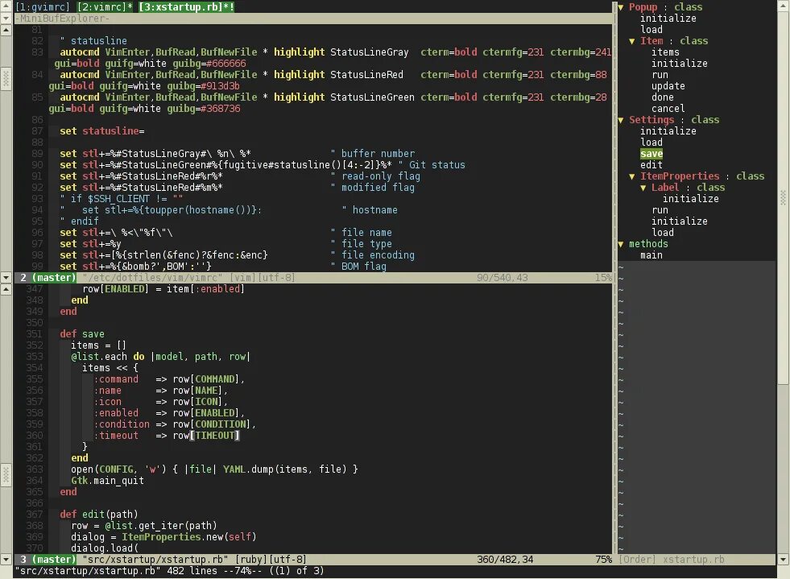Select items tag under Item class
Viewport: 790px width, 579px height.
click(x=665, y=52)
